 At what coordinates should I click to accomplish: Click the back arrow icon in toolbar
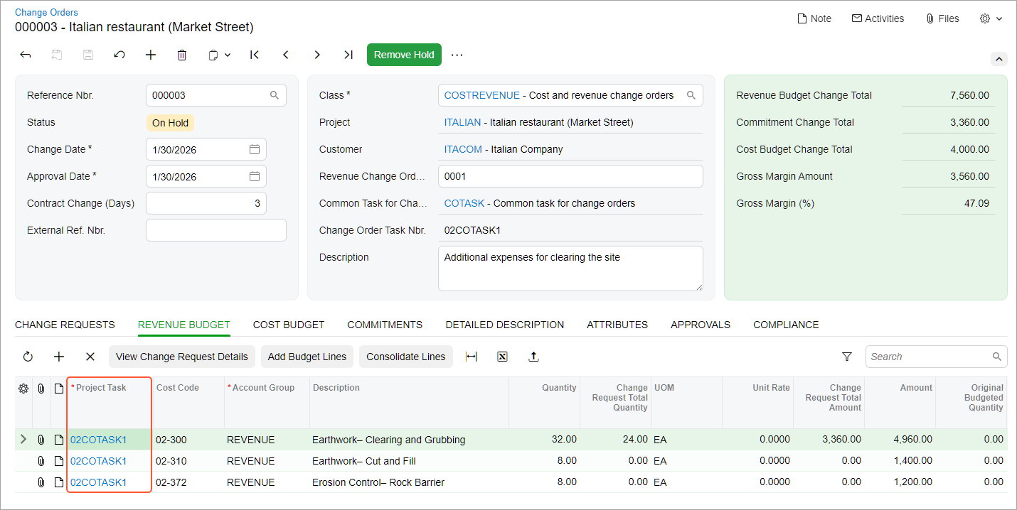26,55
